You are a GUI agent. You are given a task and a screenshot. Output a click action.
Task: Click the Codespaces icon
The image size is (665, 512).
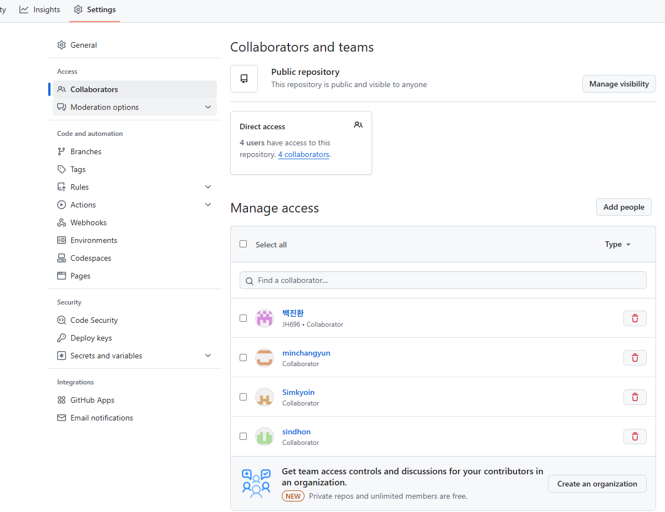point(62,258)
